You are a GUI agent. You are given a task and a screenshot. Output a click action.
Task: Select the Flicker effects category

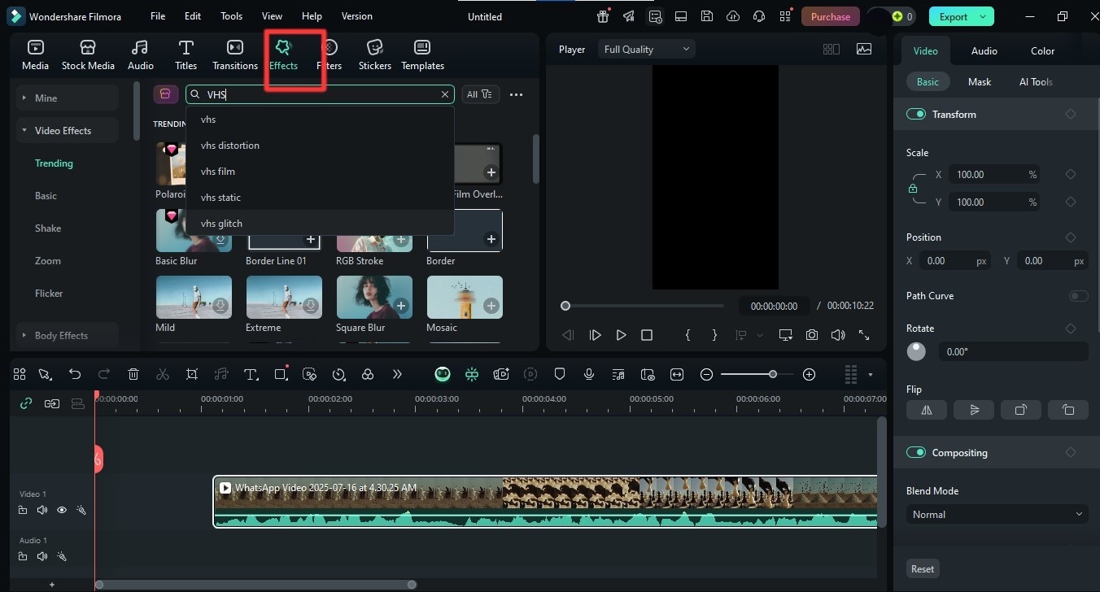coord(49,294)
